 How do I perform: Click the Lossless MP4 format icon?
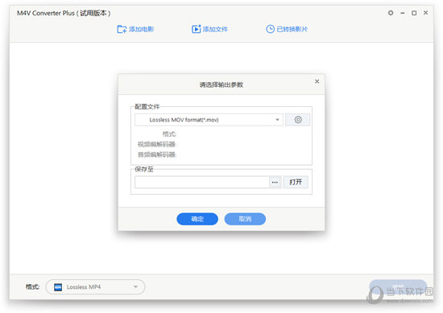click(x=58, y=287)
